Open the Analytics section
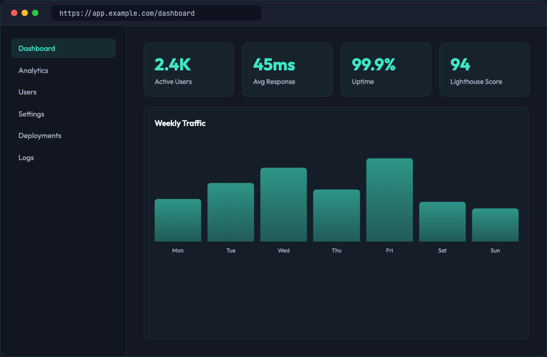This screenshot has width=547, height=357. [x=33, y=70]
